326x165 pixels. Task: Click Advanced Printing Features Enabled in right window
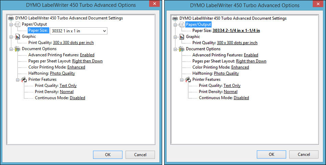pos(251,55)
